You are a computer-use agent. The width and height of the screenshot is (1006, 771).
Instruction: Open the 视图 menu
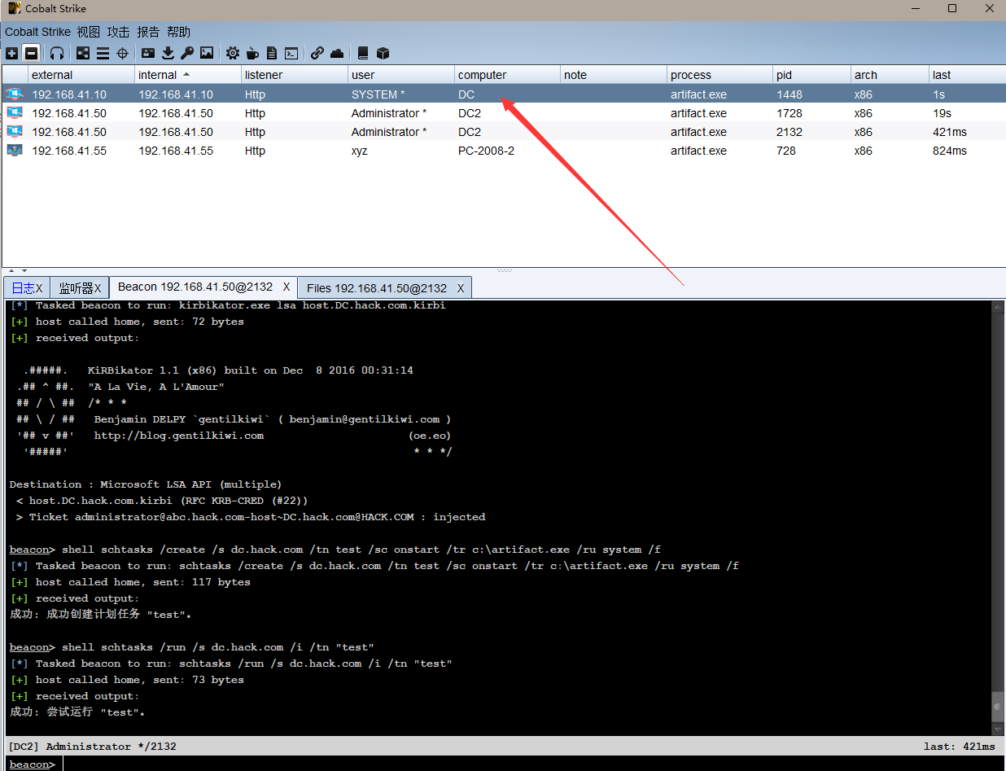89,32
